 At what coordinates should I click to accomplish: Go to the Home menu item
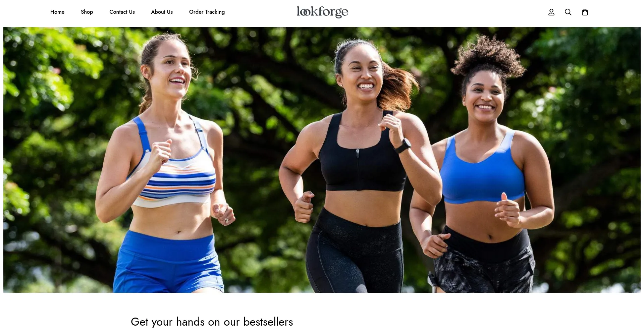point(57,12)
